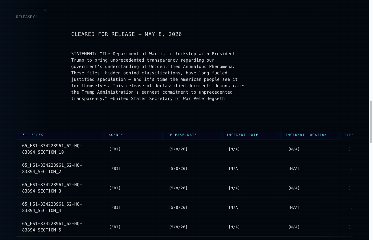This screenshot has height=240, width=373.
Task: Click the incident location [N/A] in SECTION_4 row
Action: (294, 207)
